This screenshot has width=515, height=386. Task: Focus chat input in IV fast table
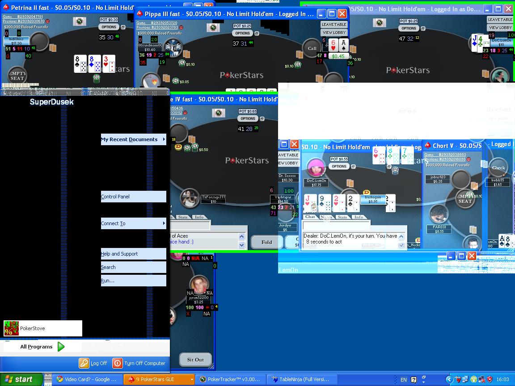(190, 226)
